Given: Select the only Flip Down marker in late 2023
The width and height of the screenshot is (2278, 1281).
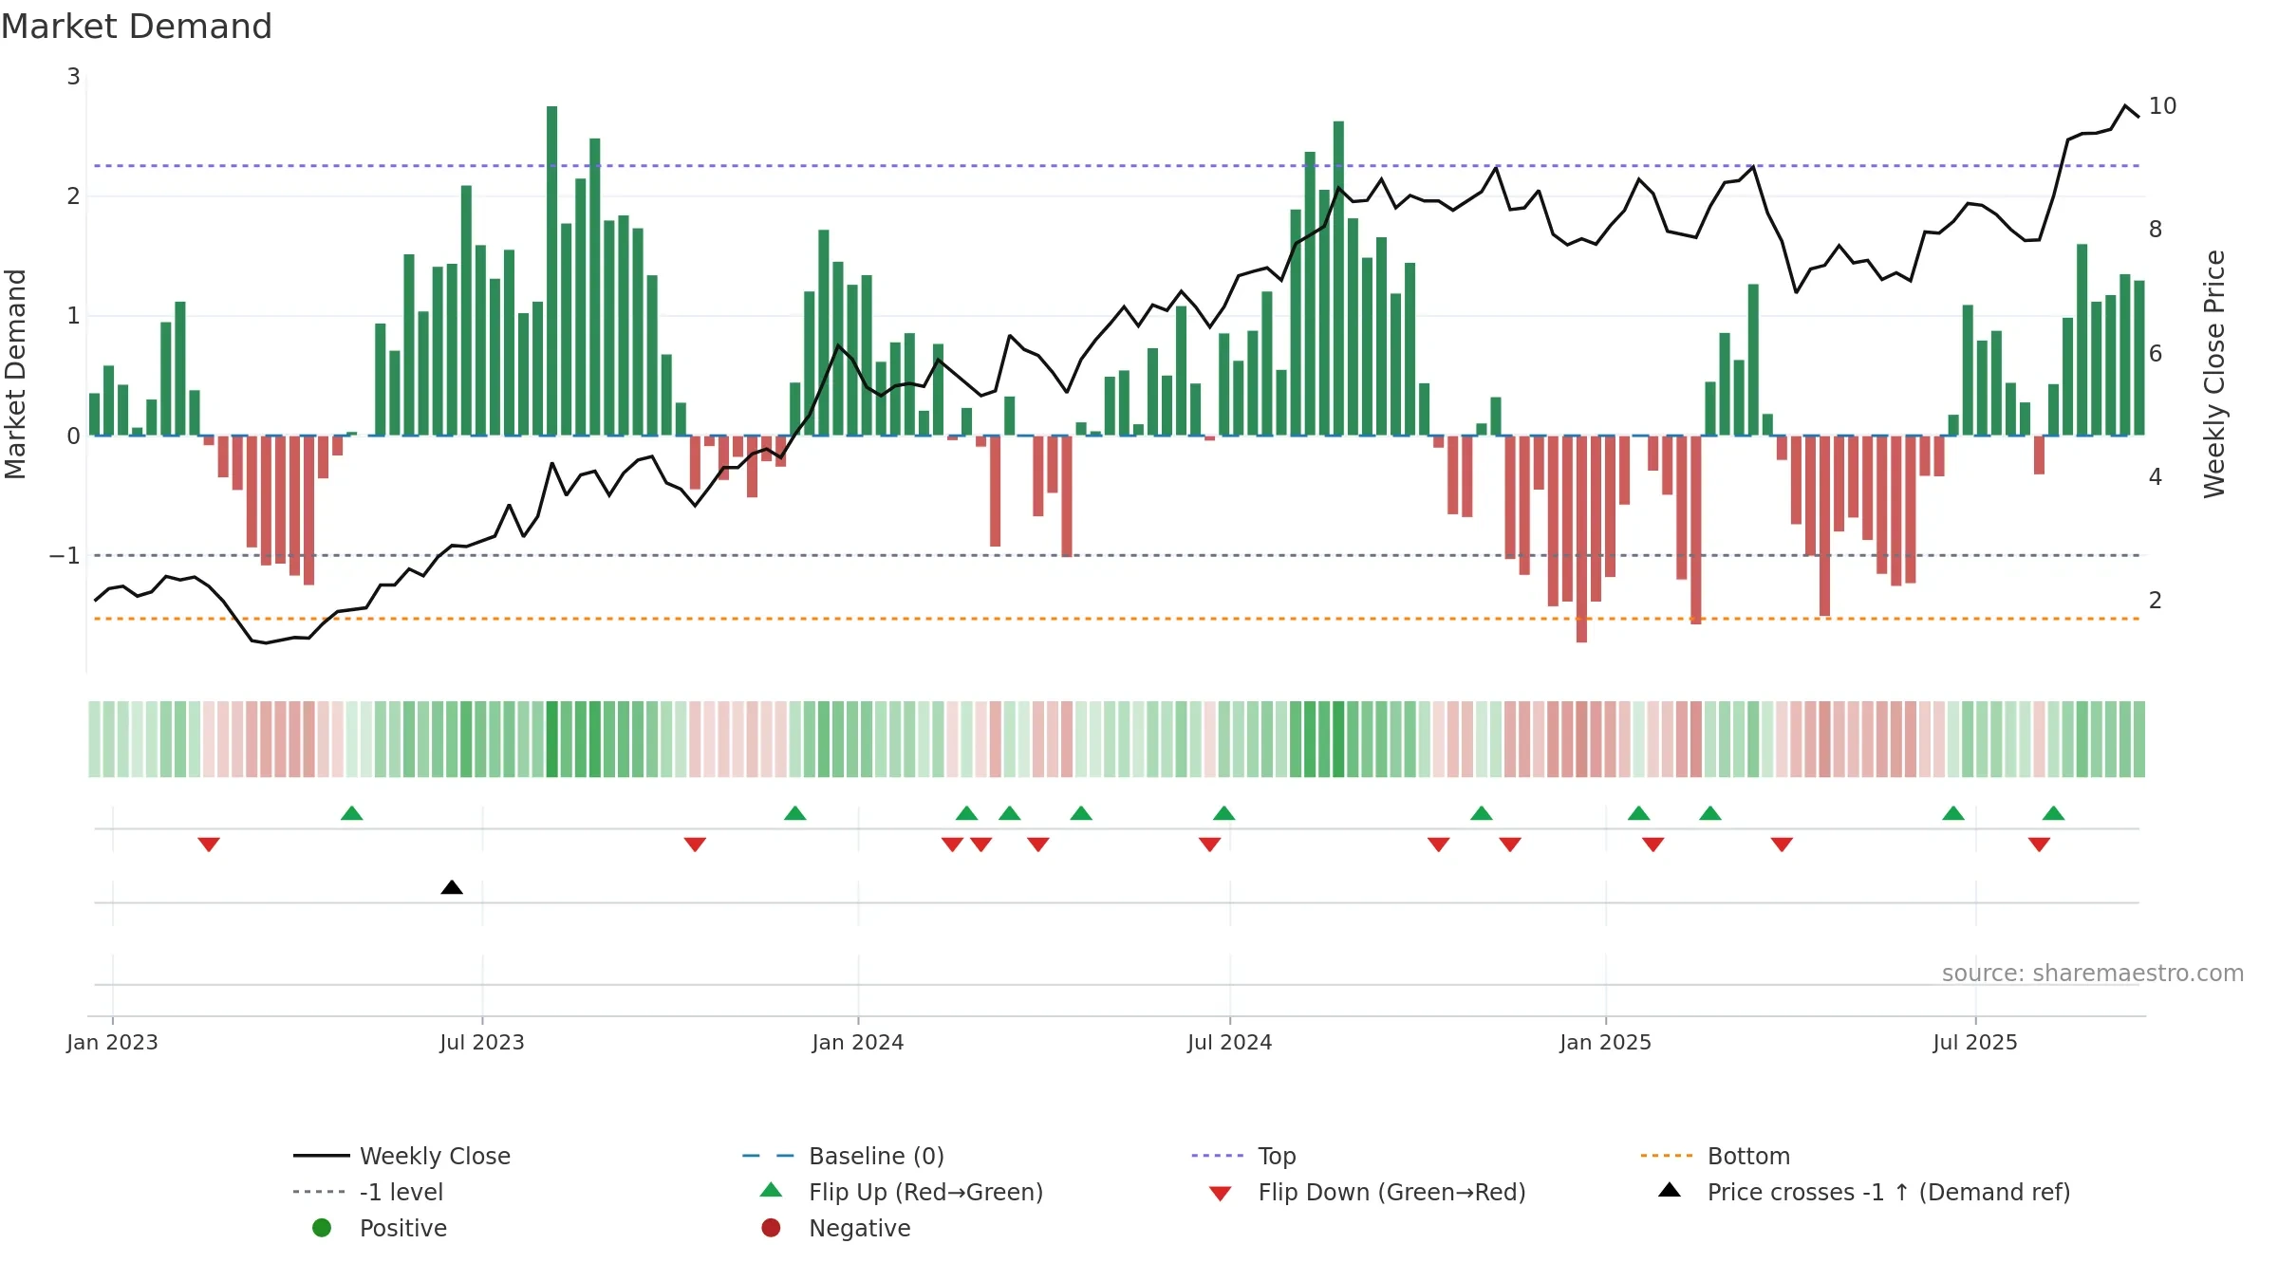Looking at the screenshot, I should [x=695, y=845].
